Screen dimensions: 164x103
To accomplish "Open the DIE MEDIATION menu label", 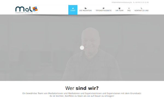I will (x=86, y=10).
